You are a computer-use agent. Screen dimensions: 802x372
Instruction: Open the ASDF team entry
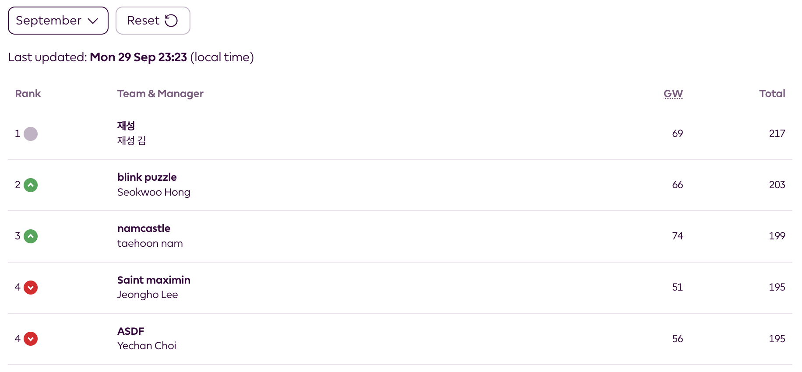click(130, 331)
